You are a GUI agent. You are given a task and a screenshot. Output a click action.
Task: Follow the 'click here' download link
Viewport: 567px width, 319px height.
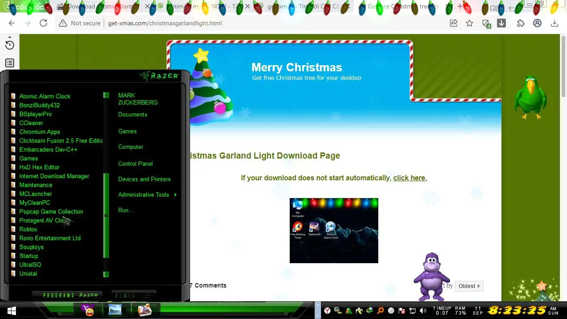click(410, 178)
